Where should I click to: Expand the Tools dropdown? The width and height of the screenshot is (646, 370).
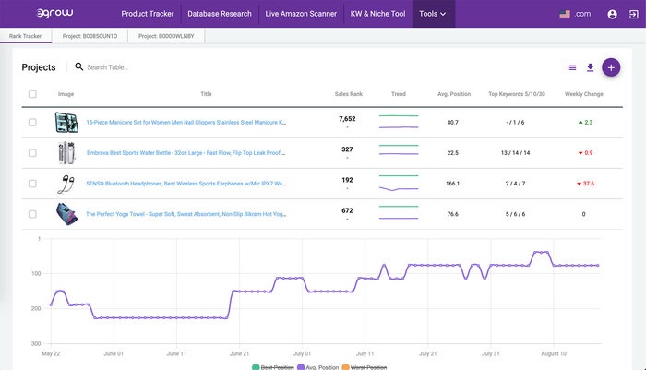pyautogui.click(x=433, y=14)
